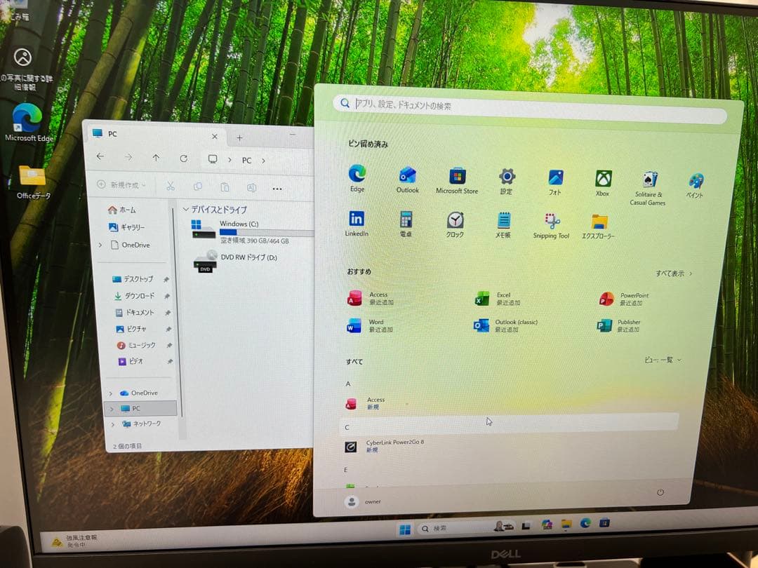This screenshot has width=758, height=568.
Task: Click the Windows Start button on taskbar
Action: (405, 529)
